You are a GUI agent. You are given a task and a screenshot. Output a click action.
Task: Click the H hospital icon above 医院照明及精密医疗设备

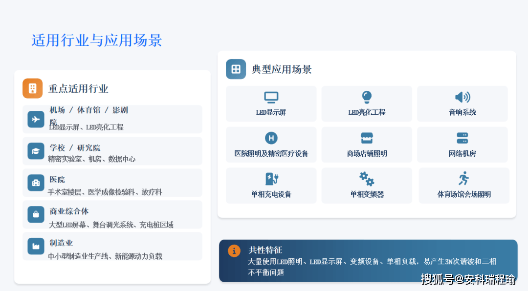(x=271, y=138)
